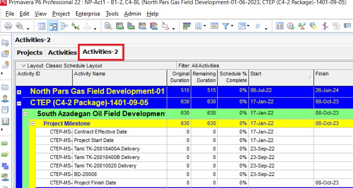Image resolution: width=353 pixels, height=188 pixels.
Task: Open the Help menu
Action: point(153,14)
